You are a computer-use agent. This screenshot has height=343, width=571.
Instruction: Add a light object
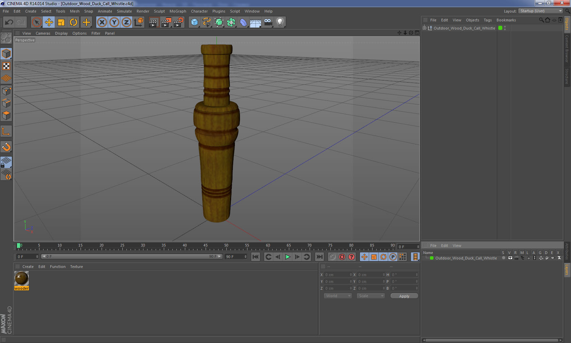click(280, 22)
